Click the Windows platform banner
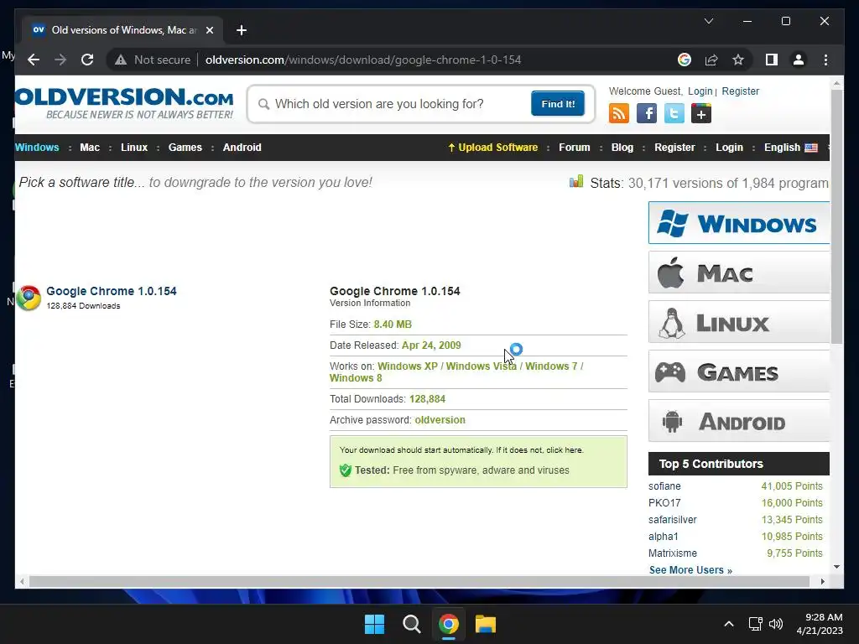 pyautogui.click(x=738, y=223)
